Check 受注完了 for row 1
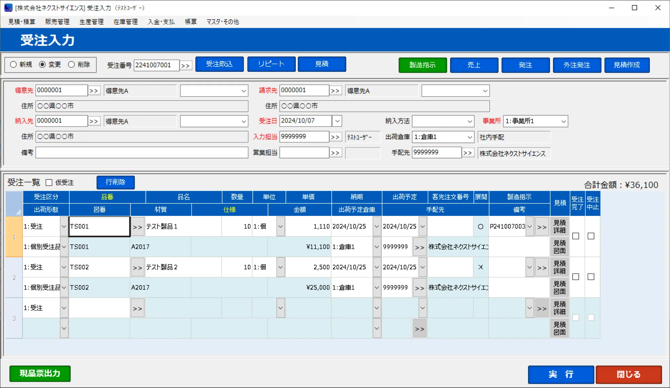 click(x=576, y=236)
